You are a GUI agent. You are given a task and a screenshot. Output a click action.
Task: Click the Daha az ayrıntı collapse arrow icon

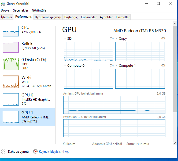point(3,151)
